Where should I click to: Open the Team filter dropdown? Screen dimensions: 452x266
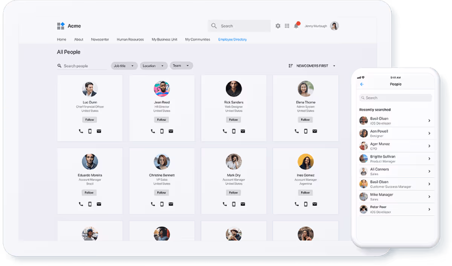point(182,66)
